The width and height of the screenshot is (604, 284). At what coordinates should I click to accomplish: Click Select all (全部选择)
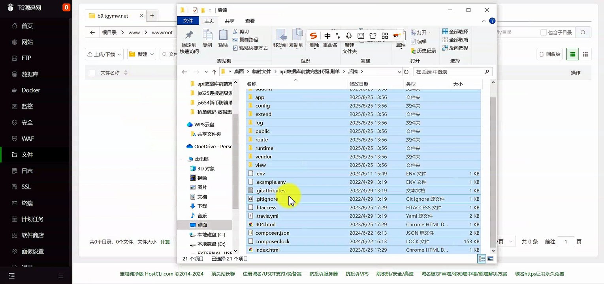455,32
